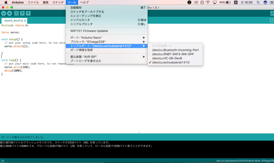The height and width of the screenshot is (163, 274).
Task: Open the Siri icon in menu bar
Action: point(265,2)
